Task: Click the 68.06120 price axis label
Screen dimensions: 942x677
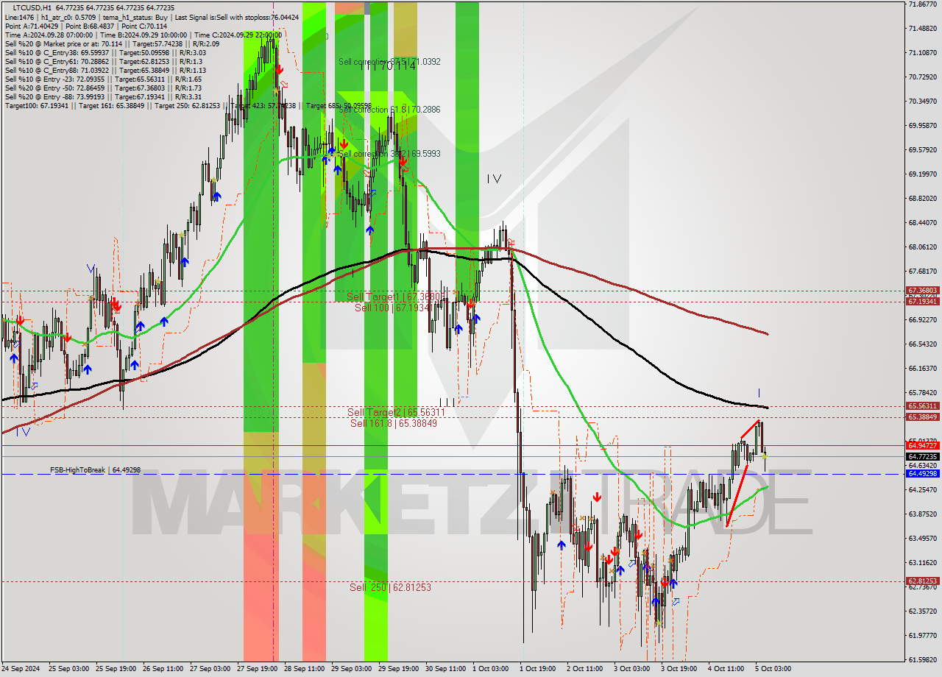Action: coord(922,247)
